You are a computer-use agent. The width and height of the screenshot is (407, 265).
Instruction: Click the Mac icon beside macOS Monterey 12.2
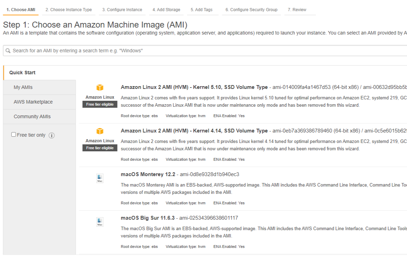[x=100, y=178]
